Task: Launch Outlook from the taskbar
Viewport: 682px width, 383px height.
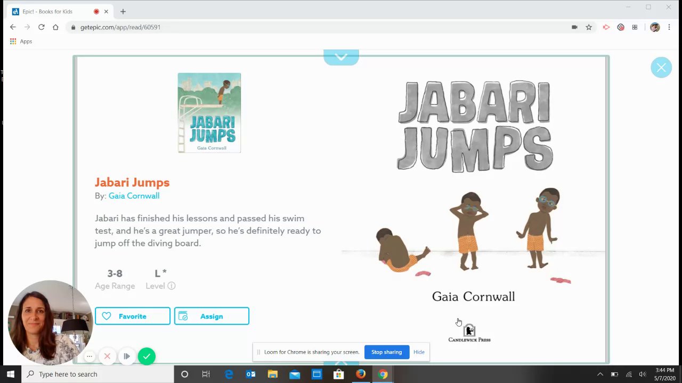Action: point(250,374)
